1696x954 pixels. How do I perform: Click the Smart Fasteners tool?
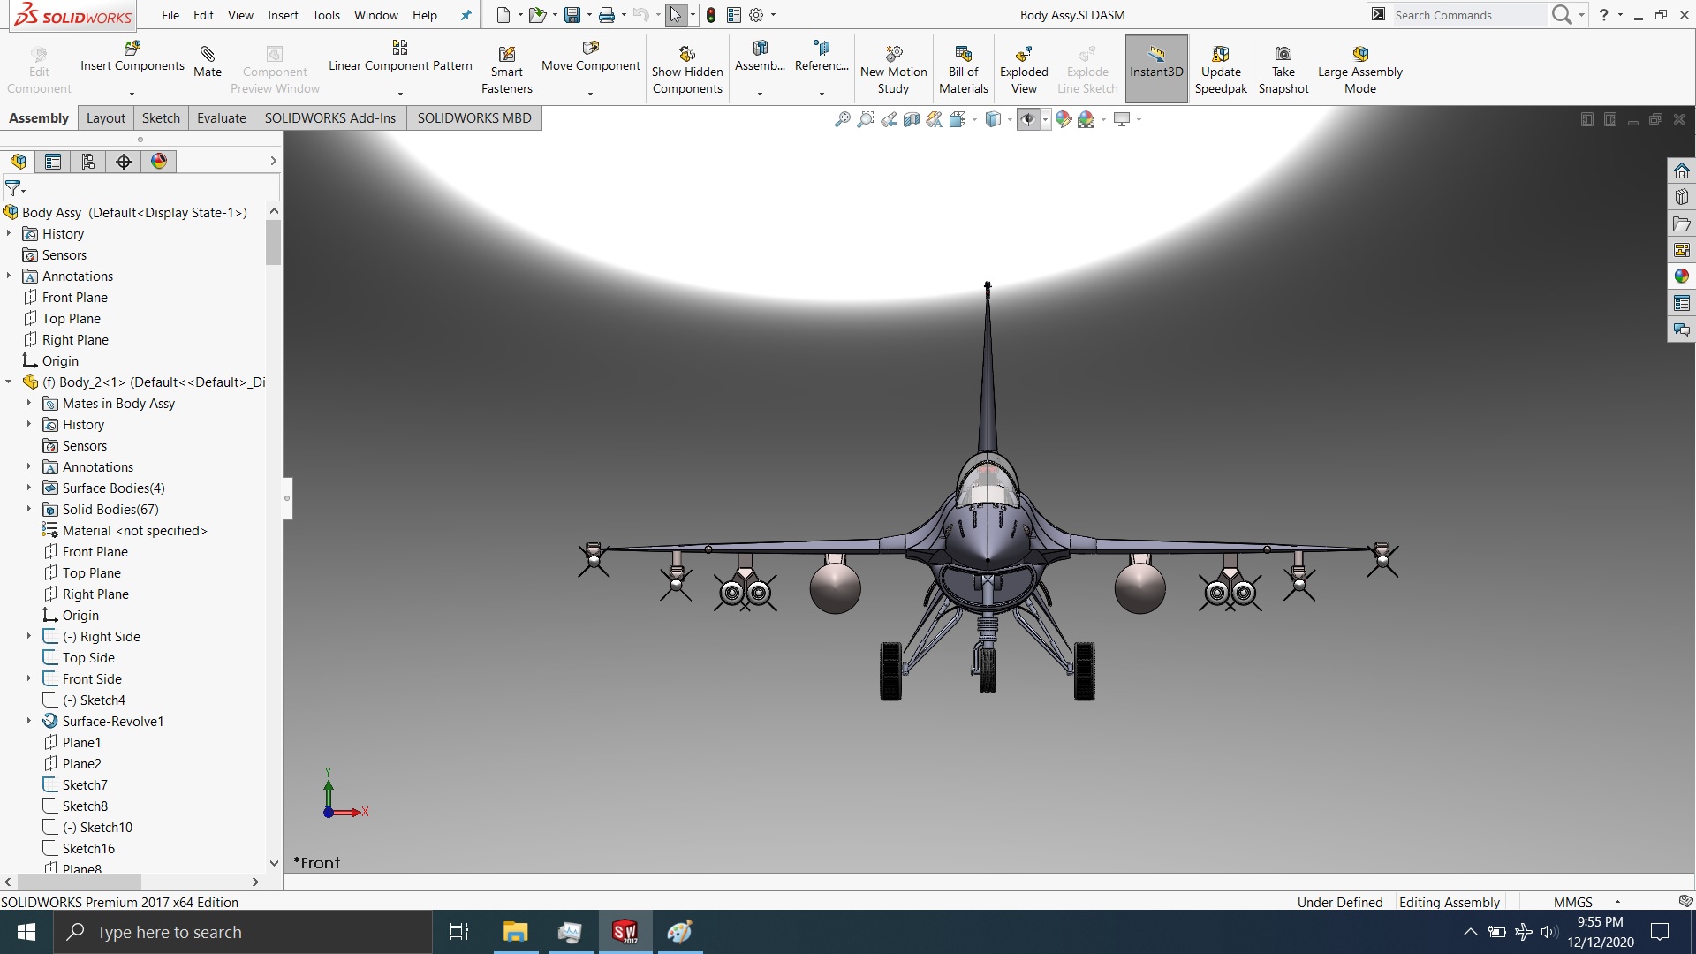[x=507, y=70]
